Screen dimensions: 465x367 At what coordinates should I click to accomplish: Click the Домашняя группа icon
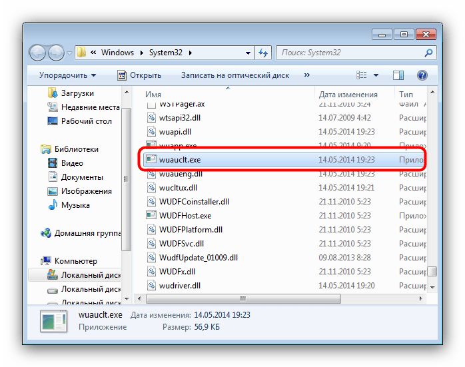tap(46, 233)
